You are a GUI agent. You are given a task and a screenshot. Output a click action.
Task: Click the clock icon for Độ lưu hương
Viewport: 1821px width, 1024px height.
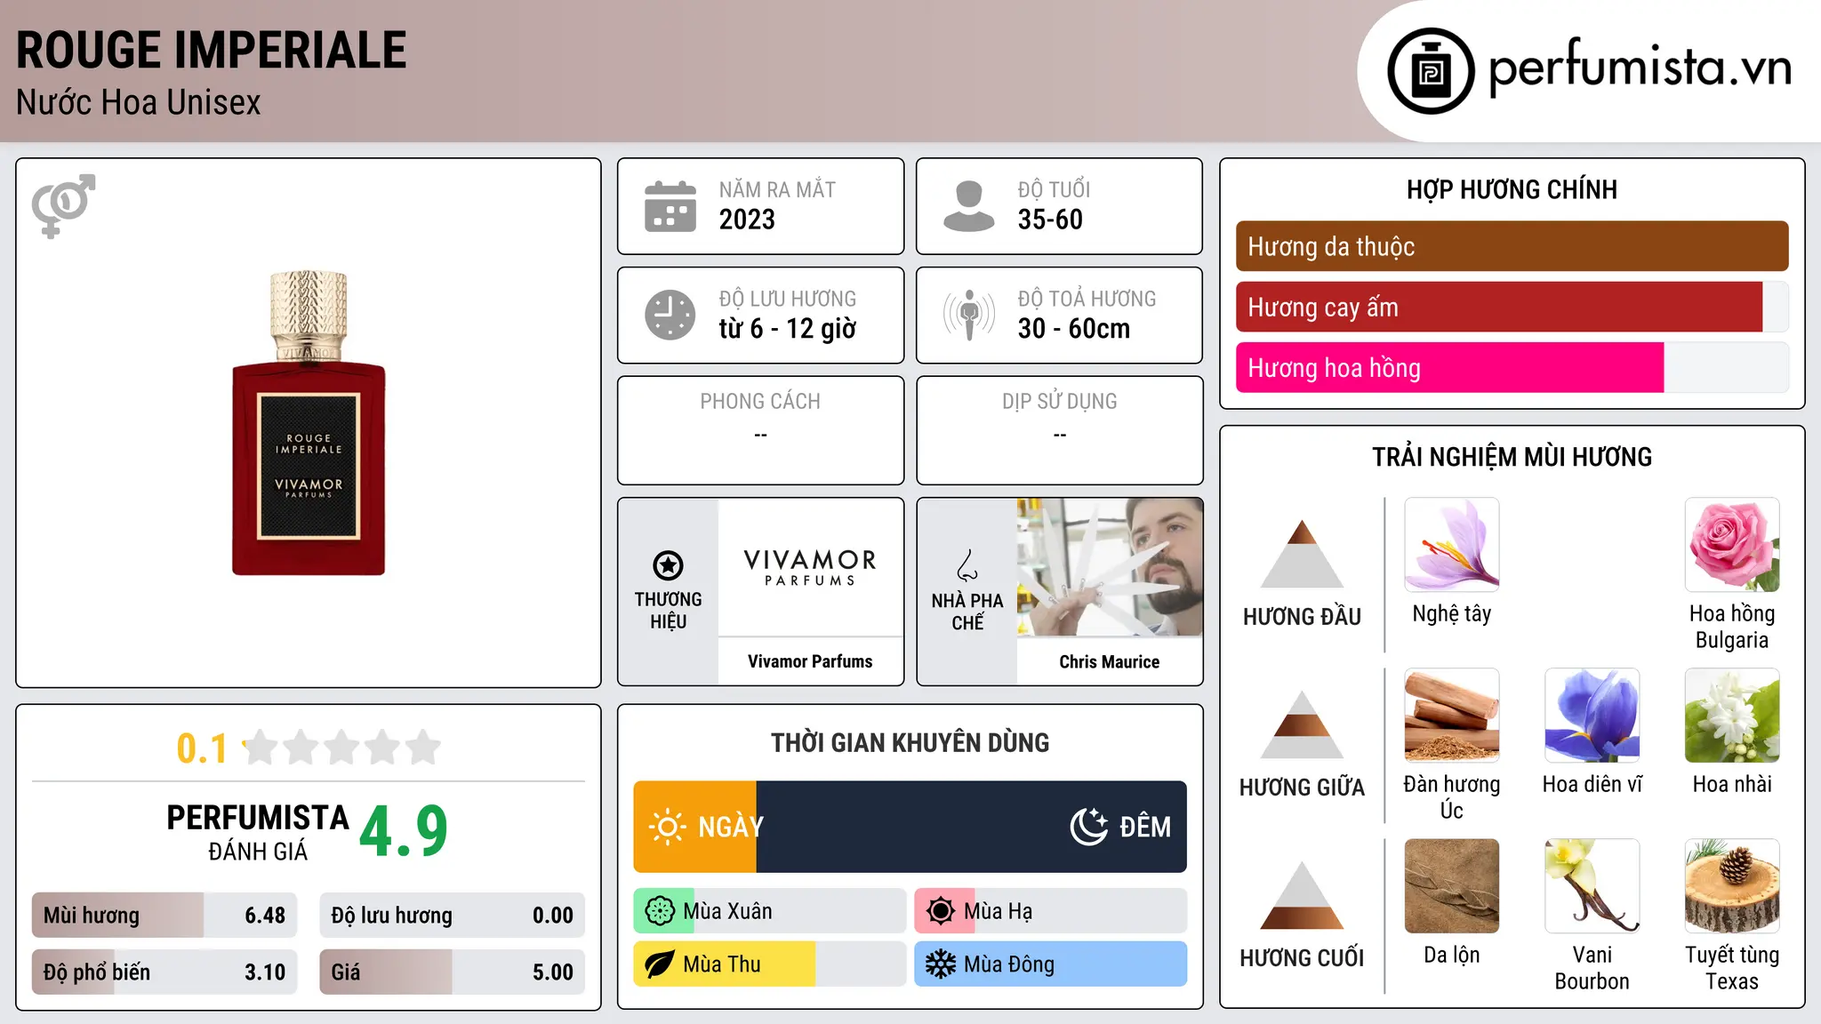pos(670,315)
